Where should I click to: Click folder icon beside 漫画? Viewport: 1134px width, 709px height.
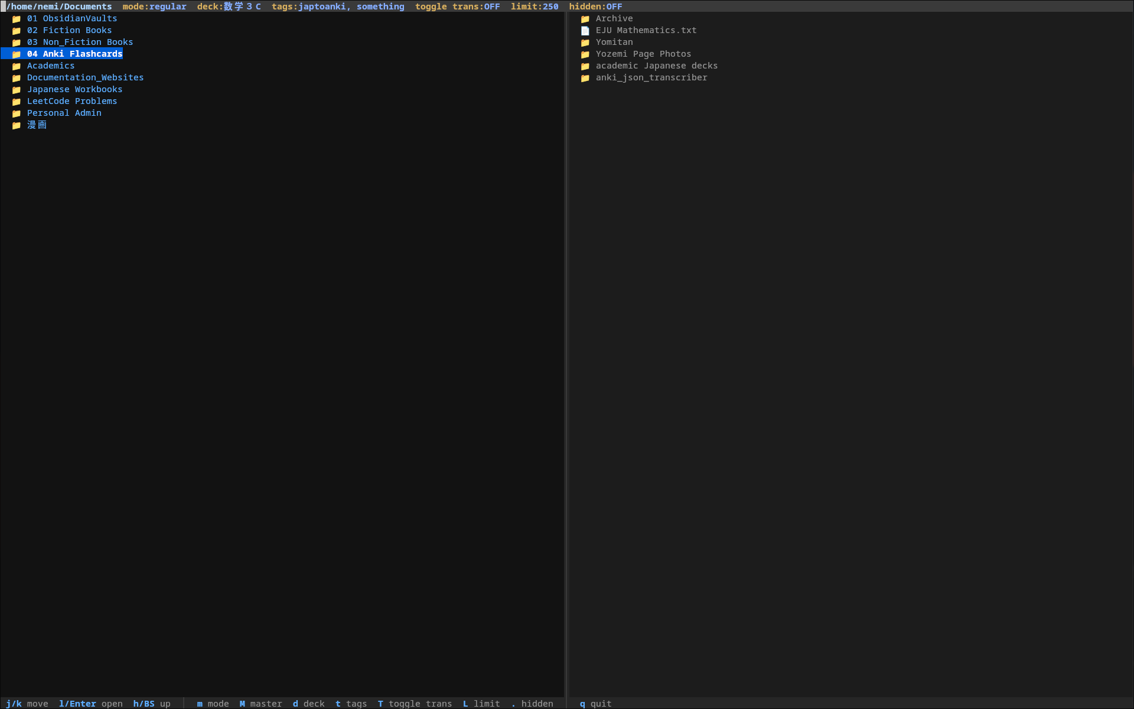tap(17, 125)
